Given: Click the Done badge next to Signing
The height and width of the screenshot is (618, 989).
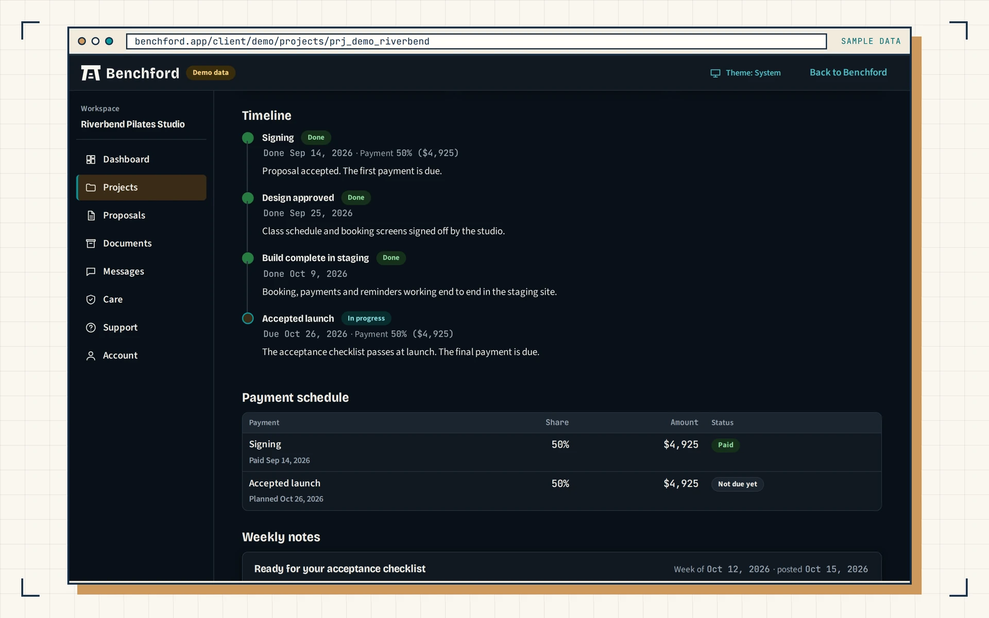Looking at the screenshot, I should click(x=316, y=138).
